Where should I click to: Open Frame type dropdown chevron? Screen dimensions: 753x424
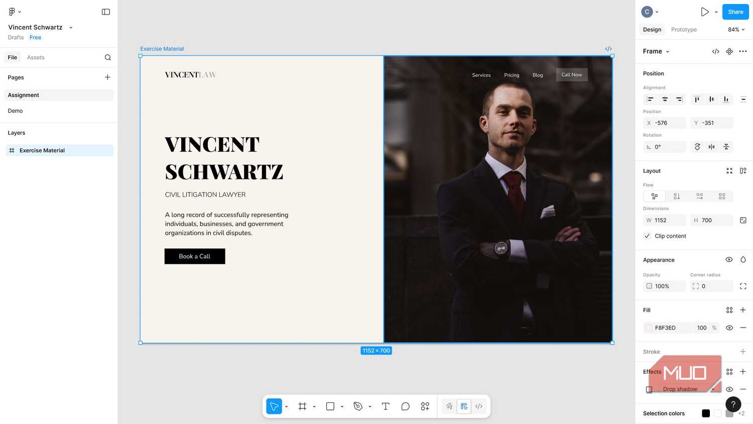668,52
